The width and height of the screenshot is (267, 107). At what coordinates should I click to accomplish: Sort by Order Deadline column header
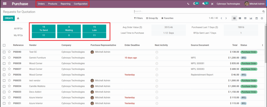[132, 45]
